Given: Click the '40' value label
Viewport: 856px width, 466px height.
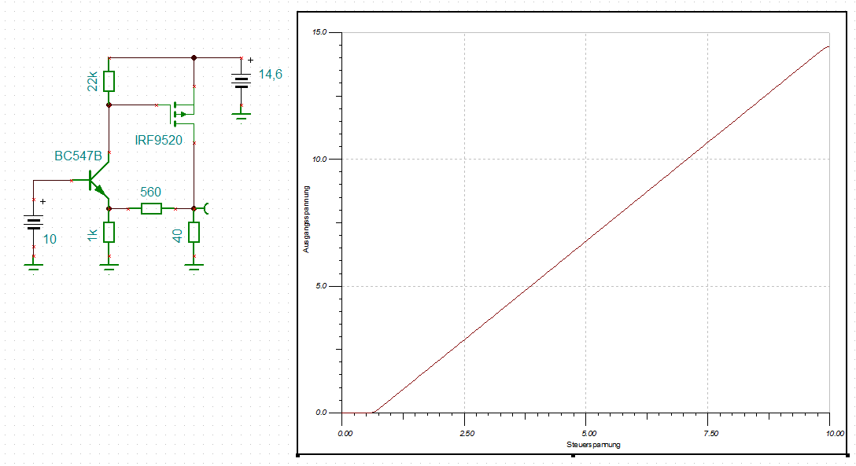Looking at the screenshot, I should pyautogui.click(x=178, y=236).
